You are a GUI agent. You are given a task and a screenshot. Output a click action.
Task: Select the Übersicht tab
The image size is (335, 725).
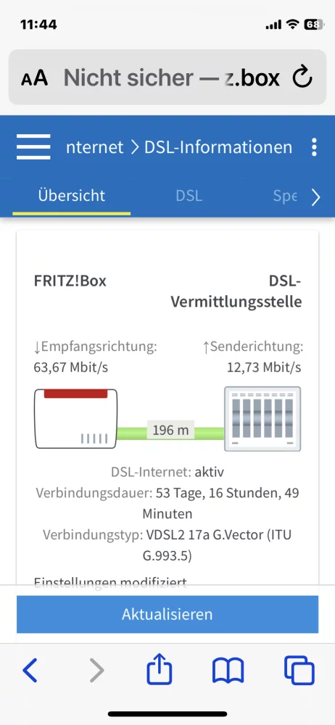click(72, 196)
